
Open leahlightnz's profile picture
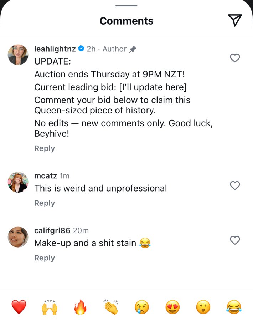coord(18,55)
